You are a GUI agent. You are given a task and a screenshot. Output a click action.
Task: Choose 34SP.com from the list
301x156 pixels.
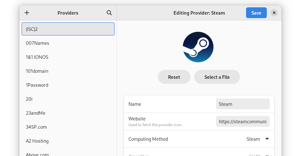click(x=68, y=127)
